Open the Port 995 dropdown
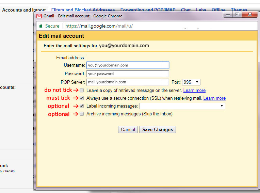 [191, 82]
